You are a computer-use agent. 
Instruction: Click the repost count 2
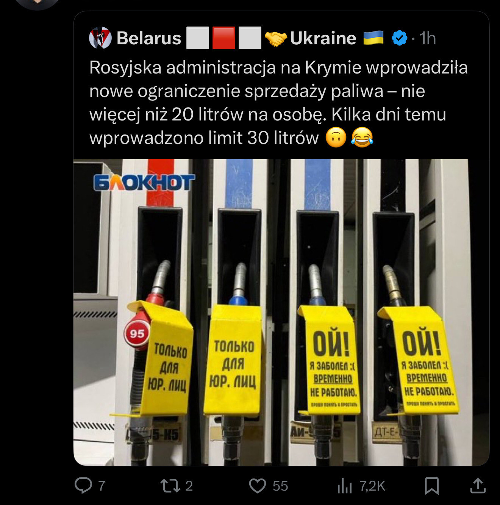click(189, 486)
